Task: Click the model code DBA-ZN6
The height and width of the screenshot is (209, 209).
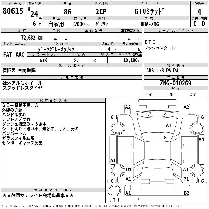Action: coord(150,24)
